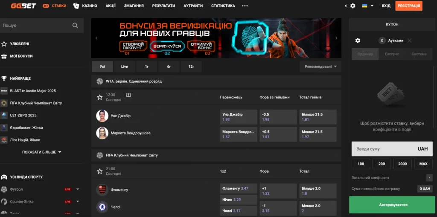Click the Введи суму stake input

(392, 149)
